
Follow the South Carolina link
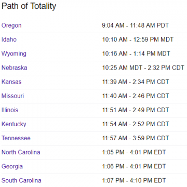pos(21,181)
